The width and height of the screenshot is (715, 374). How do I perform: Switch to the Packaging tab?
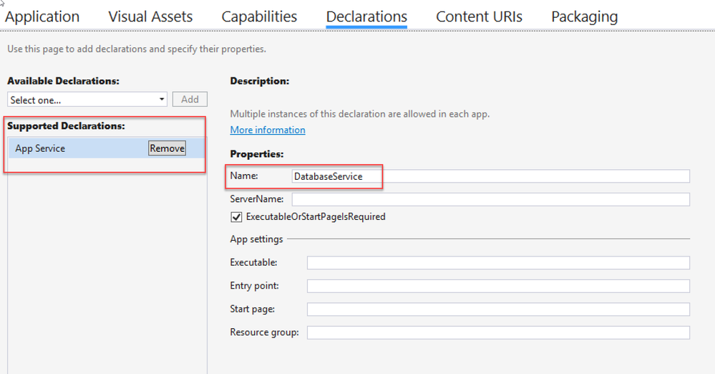coord(584,16)
